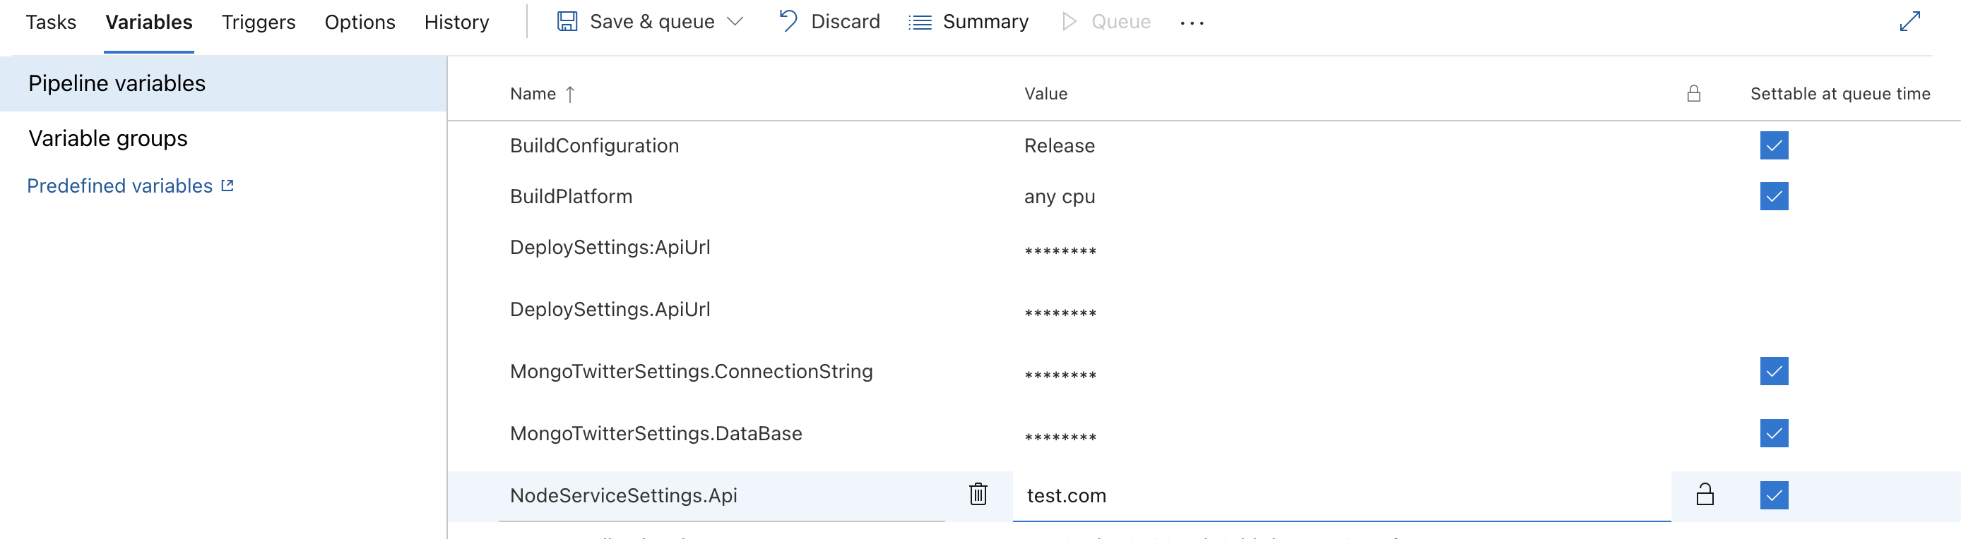Open the Triggers tab
This screenshot has height=539, width=1961.
[259, 22]
